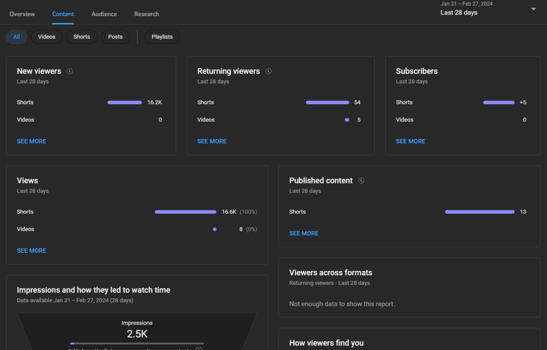The image size is (547, 350).
Task: Open the Research tab
Action: 146,14
